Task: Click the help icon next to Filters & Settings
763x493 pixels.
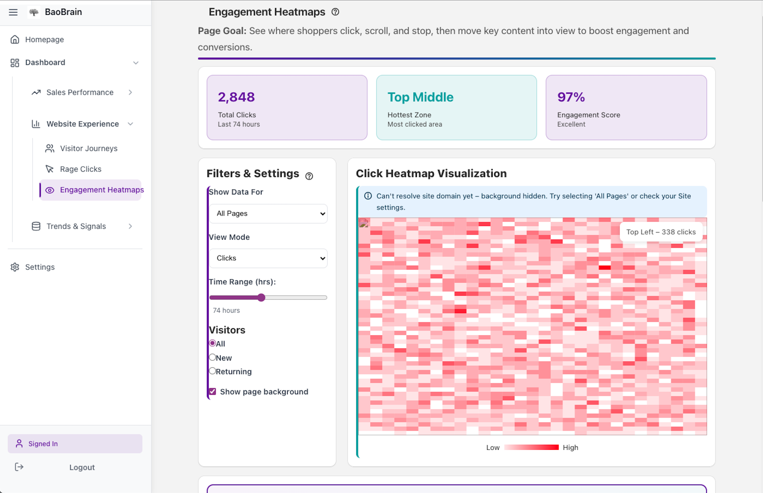Action: (309, 176)
